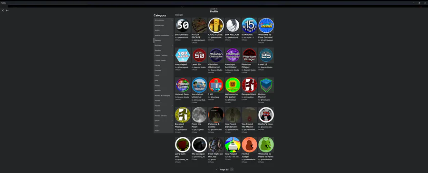Select the Audio category
The image size is (428, 173).
tap(164, 30)
